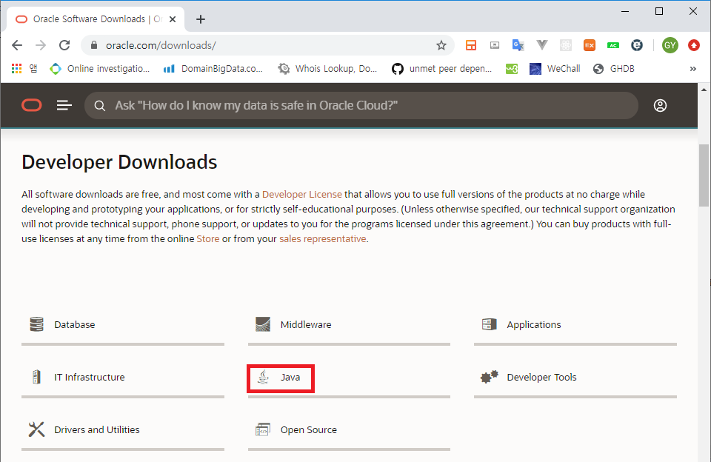
Task: Click the IT Infrastructure server icon
Action: click(x=37, y=377)
